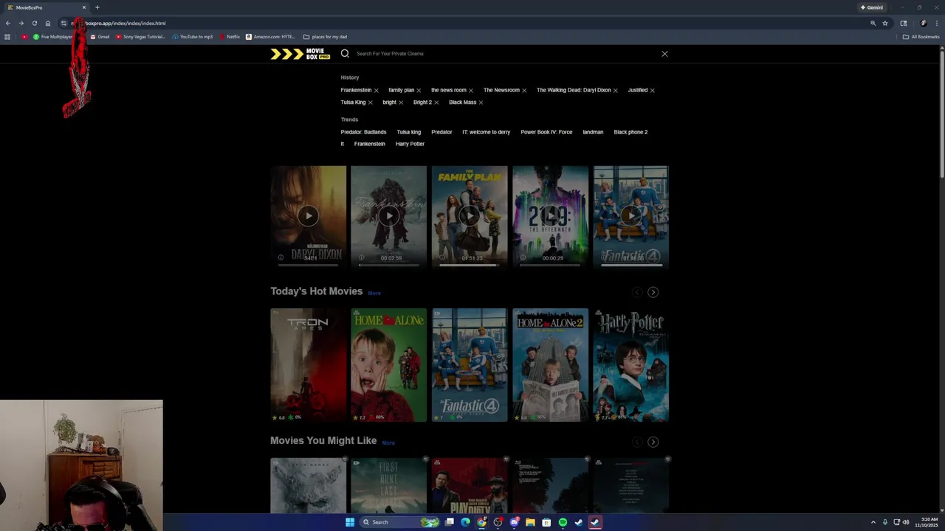Image resolution: width=945 pixels, height=531 pixels.
Task: Open Chrome apps grid icon
Action: coord(7,37)
